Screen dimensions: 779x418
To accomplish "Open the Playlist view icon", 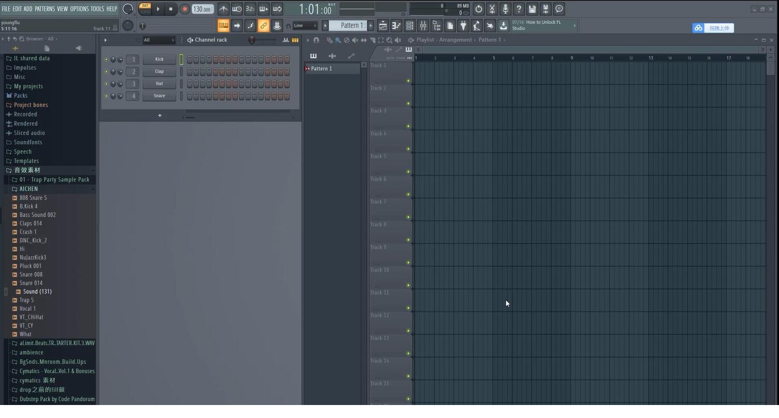I will coord(382,25).
